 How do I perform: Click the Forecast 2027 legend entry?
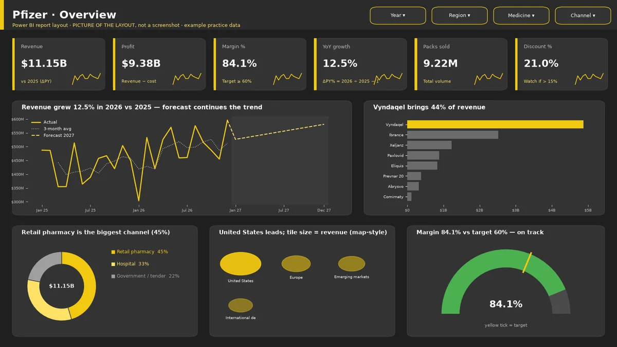tap(52, 135)
